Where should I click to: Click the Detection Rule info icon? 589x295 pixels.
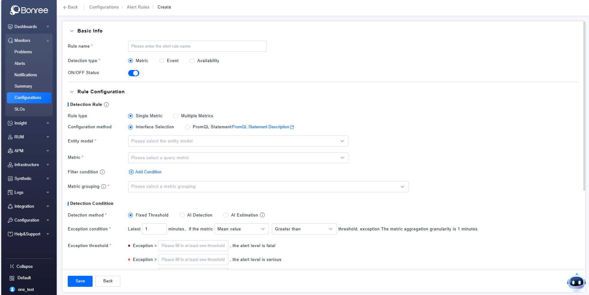click(106, 105)
